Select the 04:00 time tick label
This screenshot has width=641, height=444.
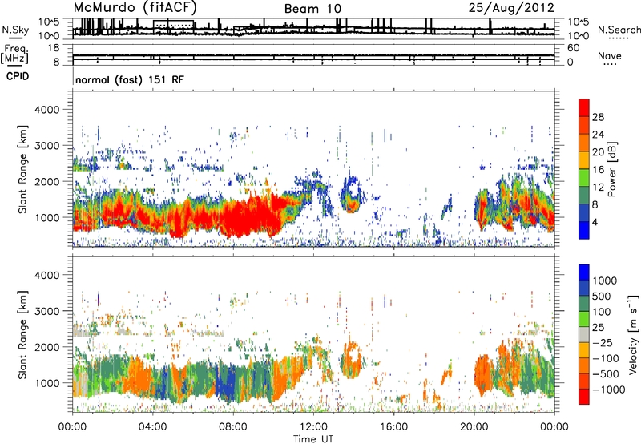tap(152, 427)
